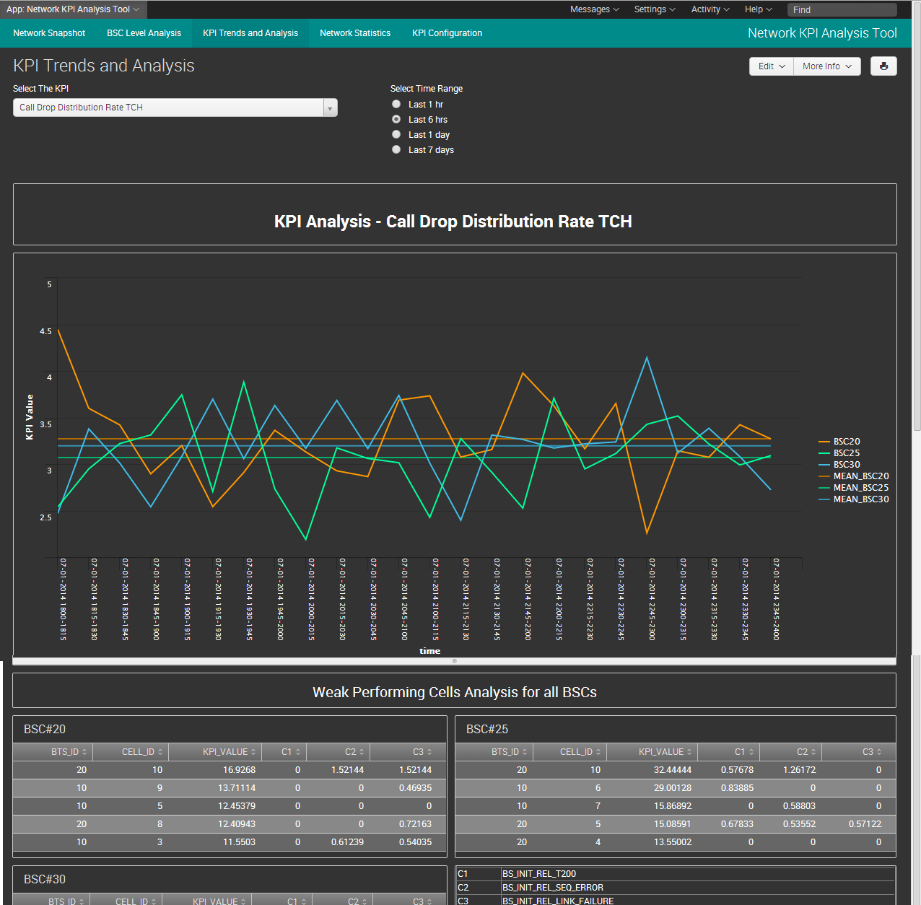Screen dimensions: 921x905
Task: Switch to Network Statistics tab
Action: [355, 33]
